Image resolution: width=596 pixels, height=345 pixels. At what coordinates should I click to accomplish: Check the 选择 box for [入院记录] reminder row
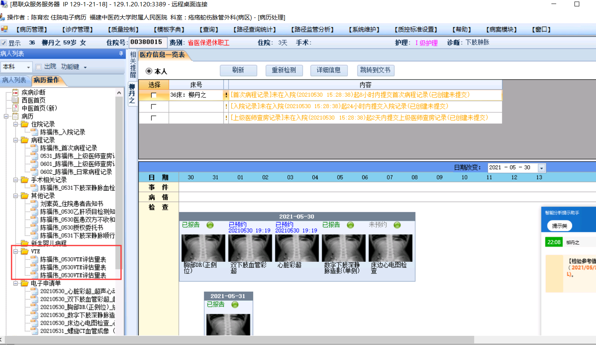(154, 107)
